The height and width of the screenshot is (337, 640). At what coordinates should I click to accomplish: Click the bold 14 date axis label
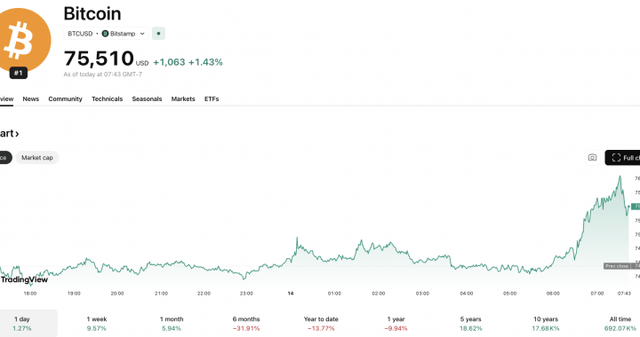click(x=290, y=293)
